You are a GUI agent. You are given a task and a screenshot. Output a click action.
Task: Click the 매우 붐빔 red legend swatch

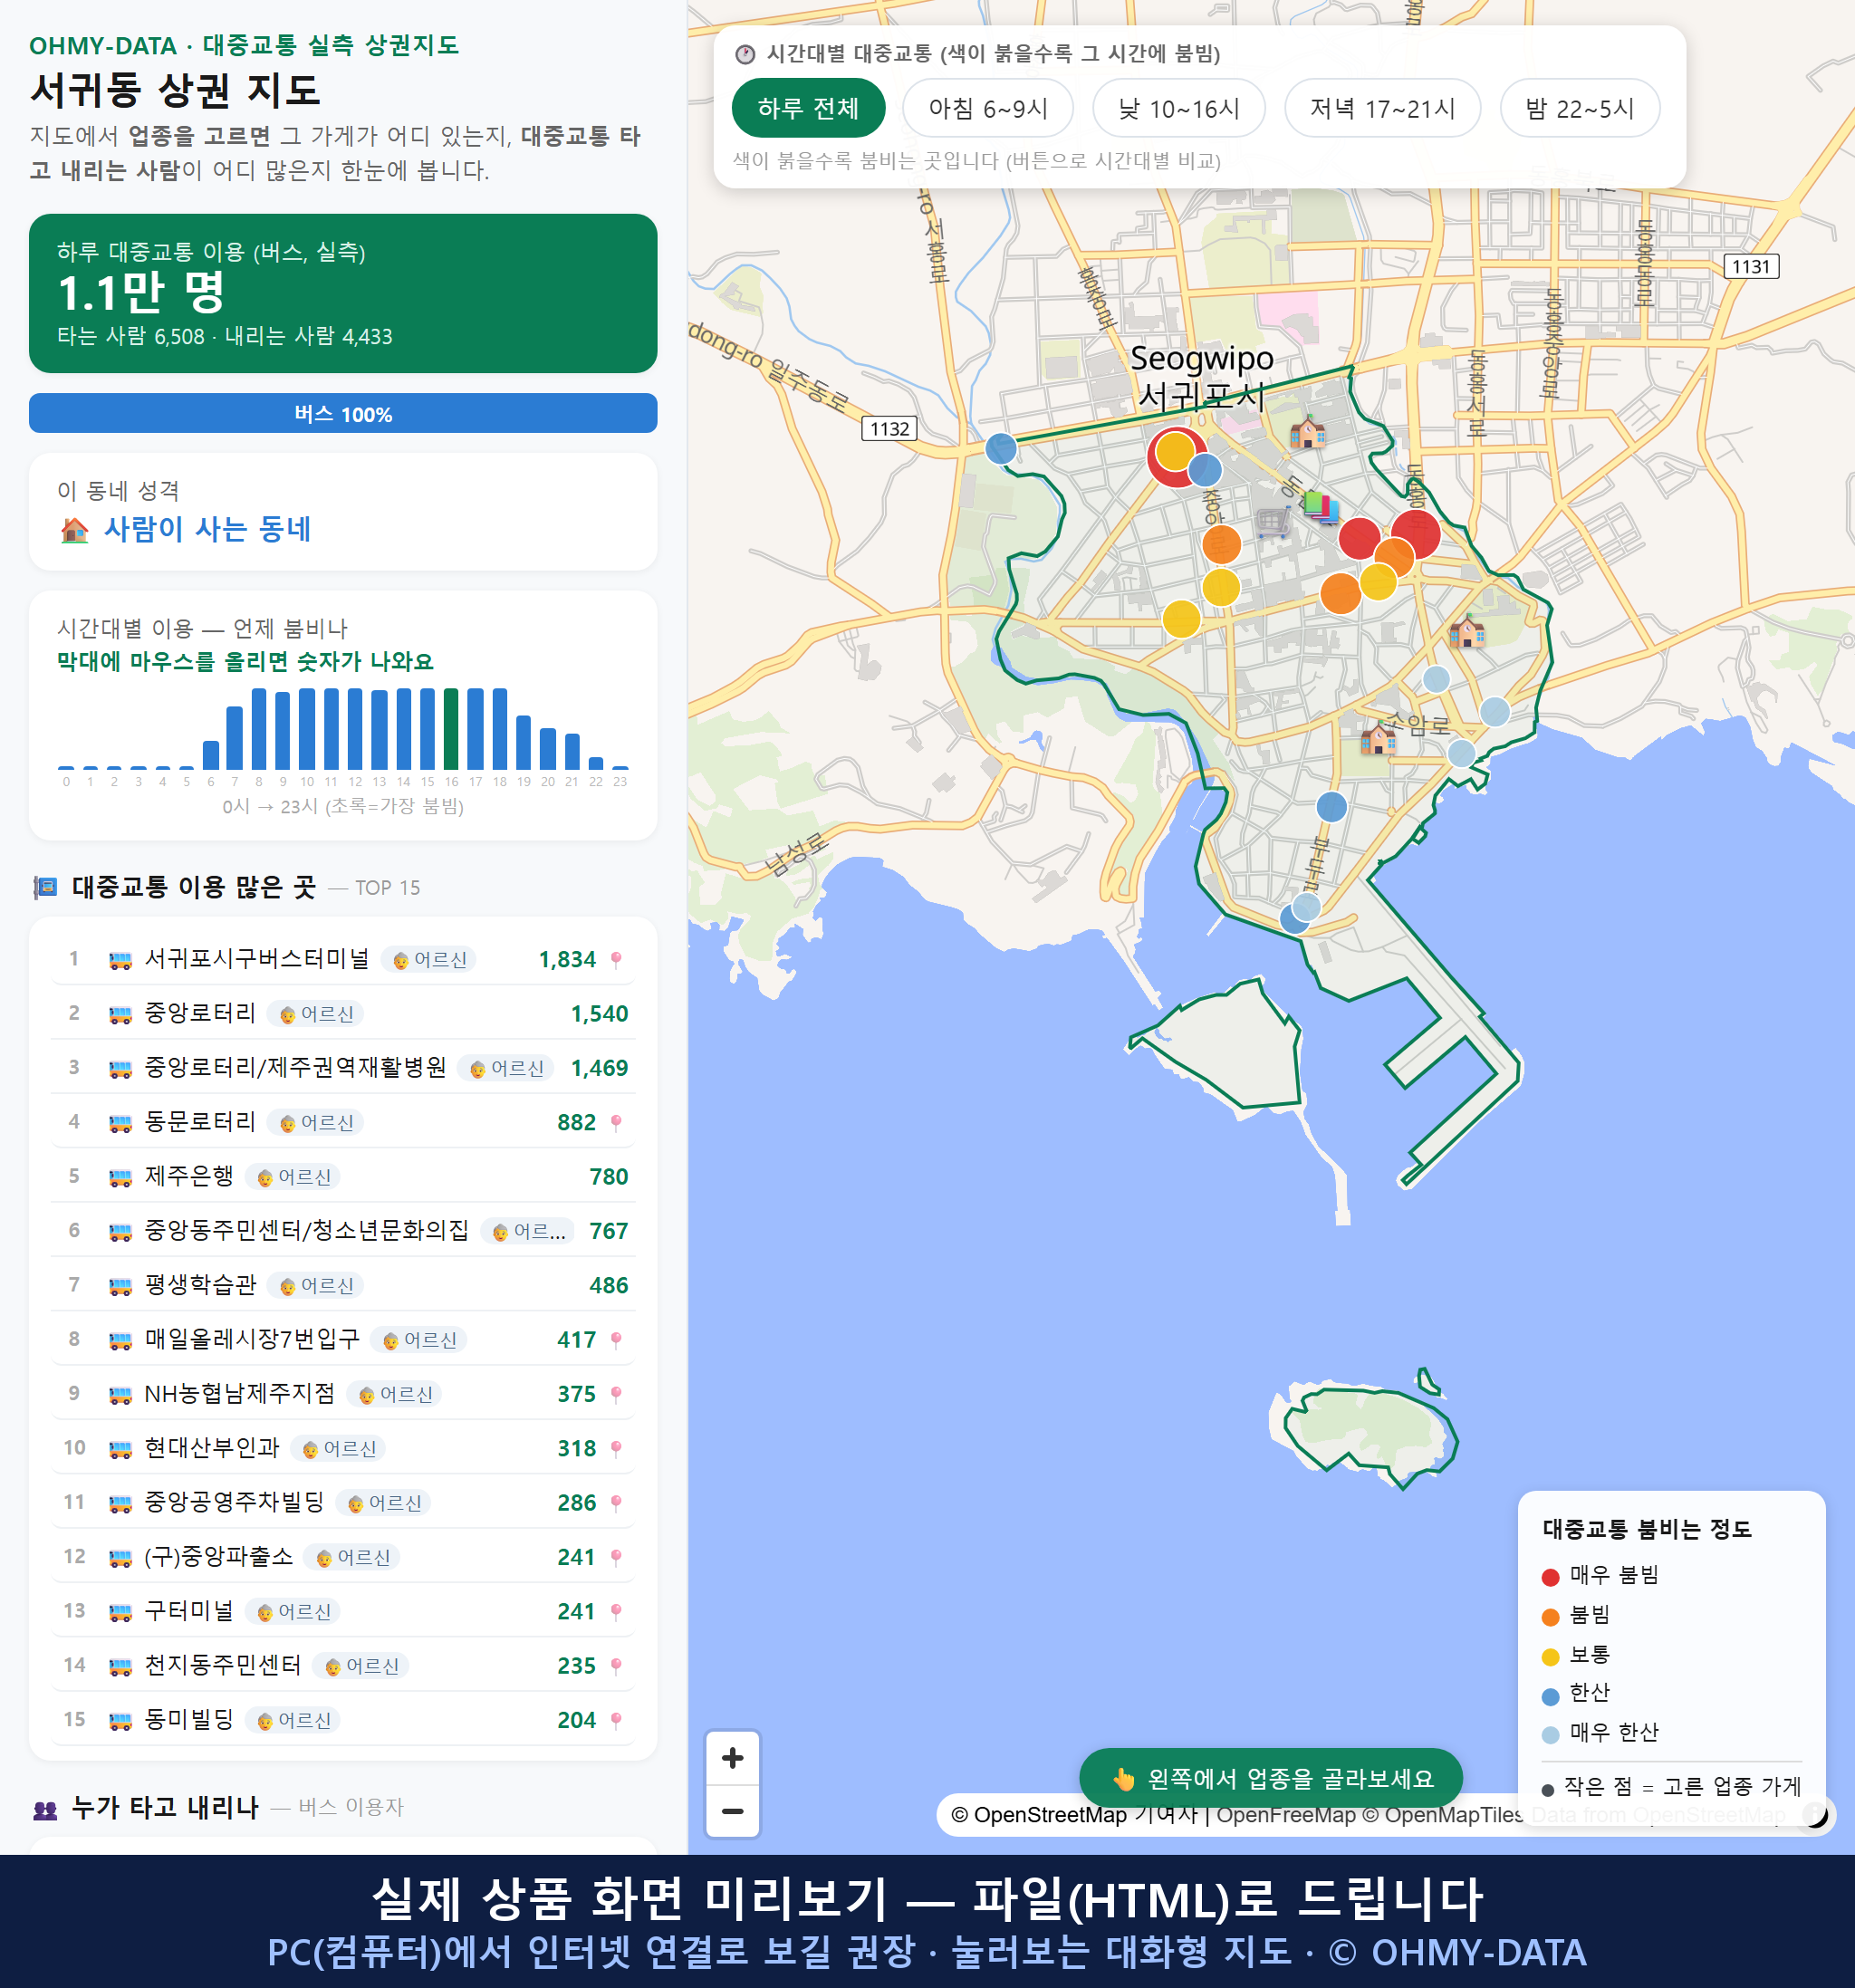pos(1550,1577)
